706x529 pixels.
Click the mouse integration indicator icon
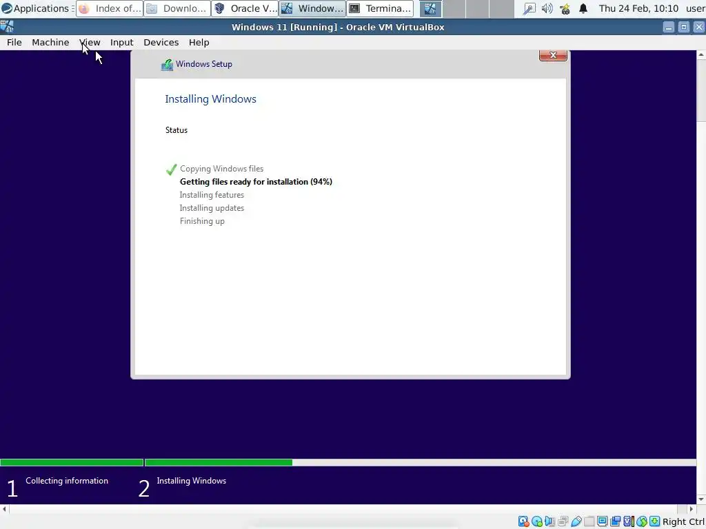tap(642, 522)
